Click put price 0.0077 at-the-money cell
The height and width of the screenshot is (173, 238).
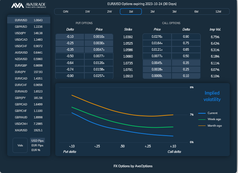click(99, 56)
